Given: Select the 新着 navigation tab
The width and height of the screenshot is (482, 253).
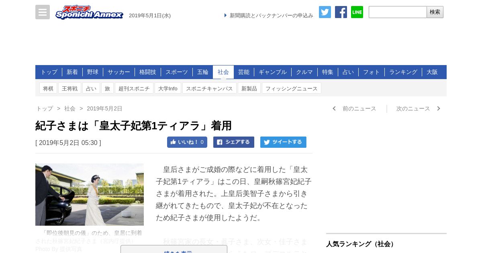Looking at the screenshot, I should tap(72, 72).
